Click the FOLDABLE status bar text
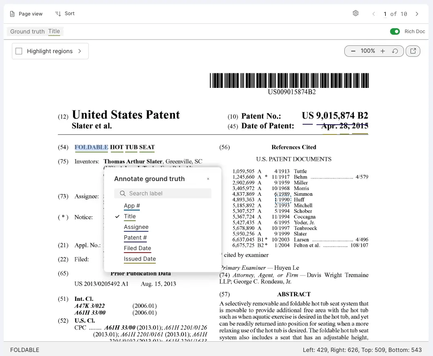 pyautogui.click(x=25, y=350)
